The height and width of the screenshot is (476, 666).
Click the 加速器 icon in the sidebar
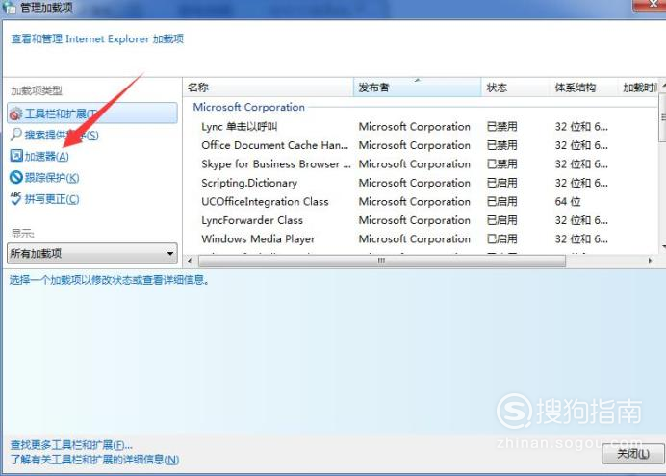(x=15, y=156)
